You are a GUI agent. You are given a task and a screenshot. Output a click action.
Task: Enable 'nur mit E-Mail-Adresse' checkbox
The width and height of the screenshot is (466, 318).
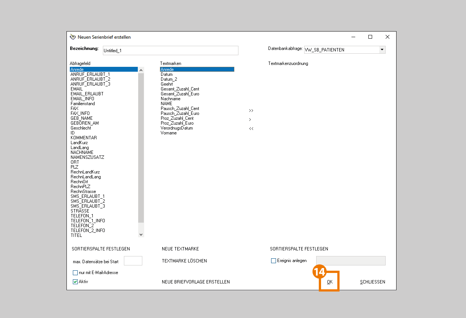(75, 273)
